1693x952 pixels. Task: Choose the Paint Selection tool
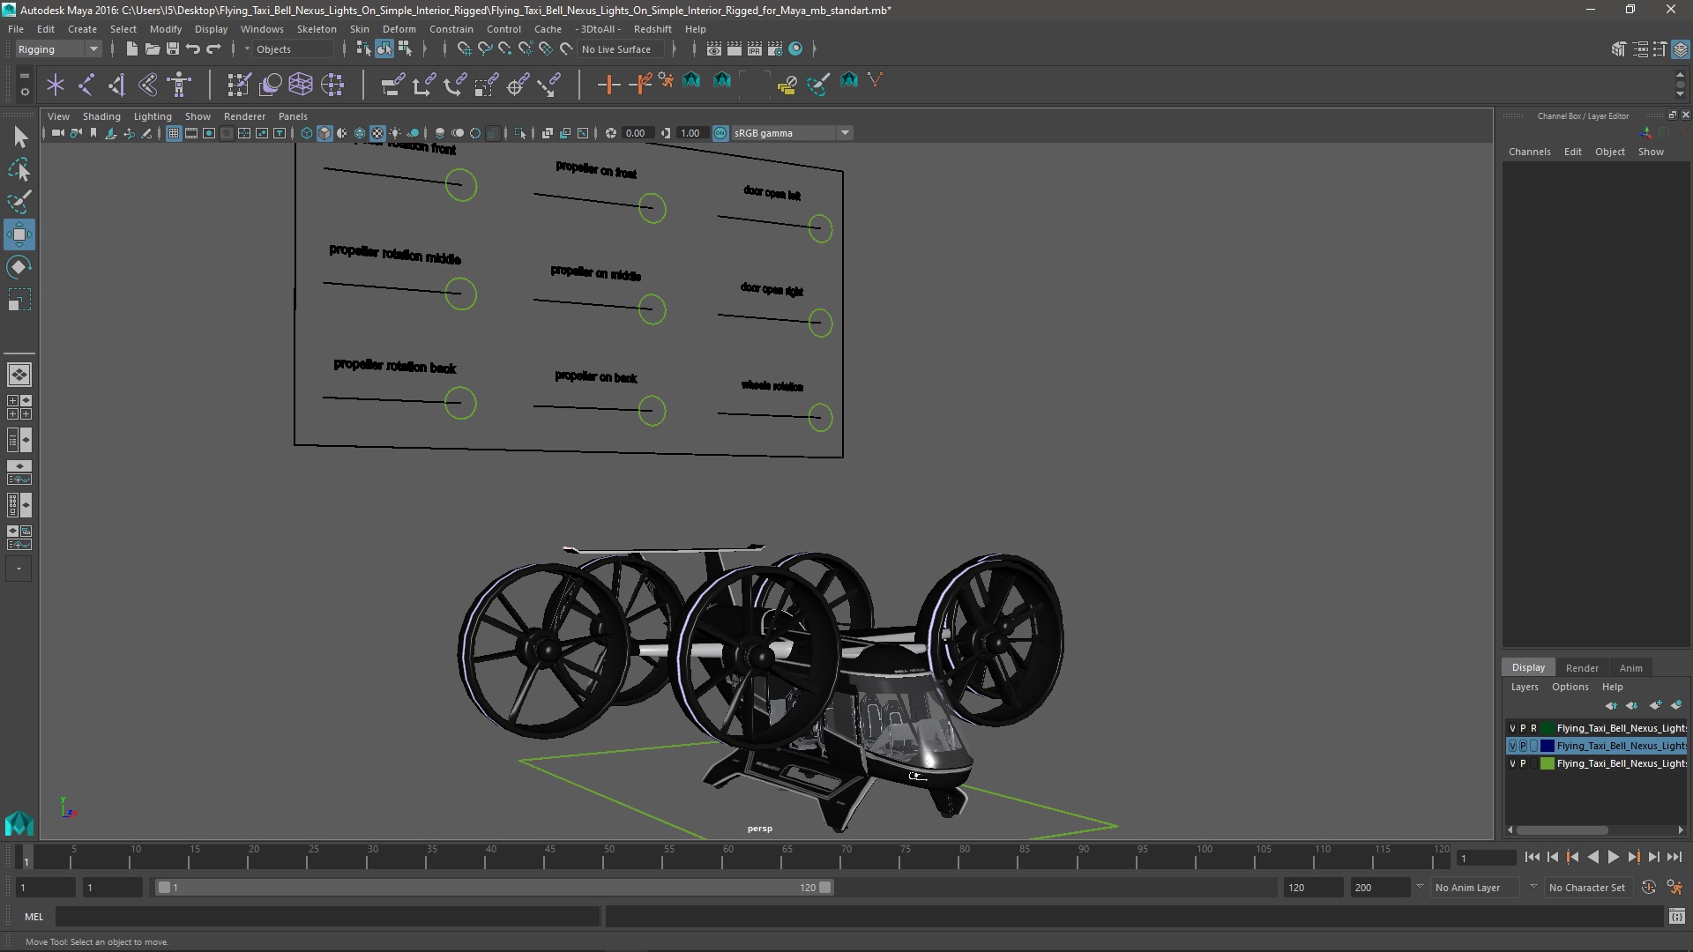19,202
